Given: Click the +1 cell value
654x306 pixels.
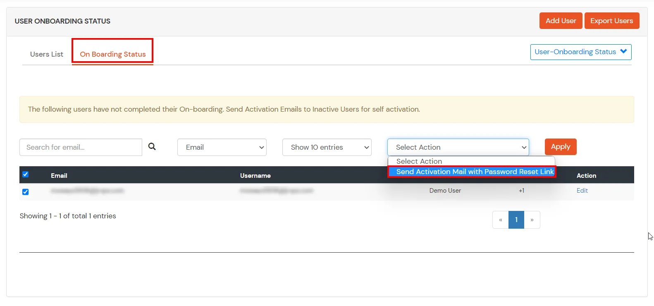Looking at the screenshot, I should tap(522, 191).
